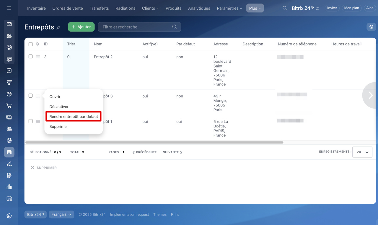Select Ouvrir in the context menu
This screenshot has height=225, width=378.
[55, 96]
